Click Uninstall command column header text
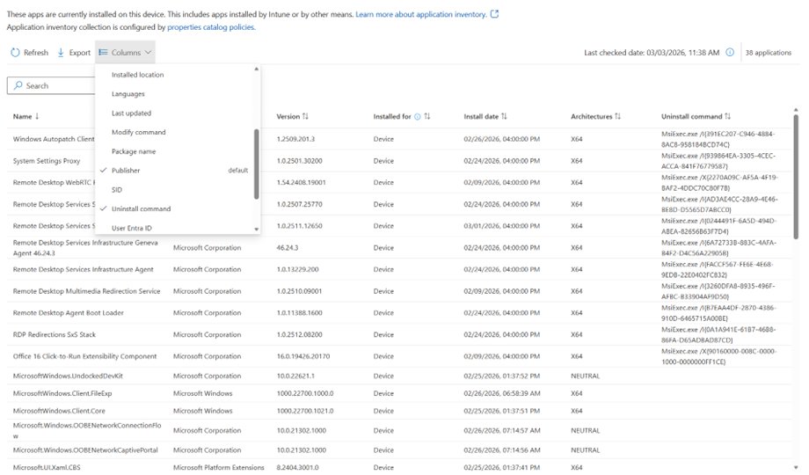Viewport: 809px width, 475px height. (691, 116)
